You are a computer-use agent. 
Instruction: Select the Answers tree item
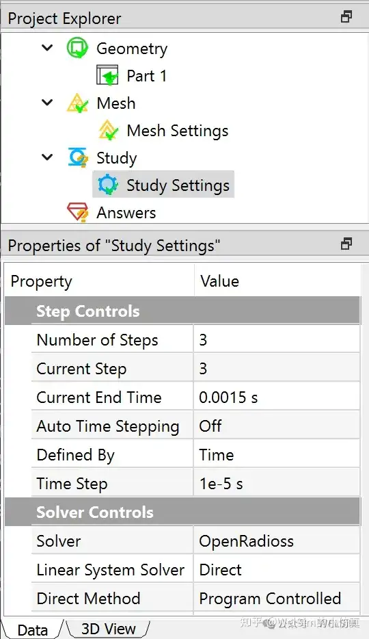coord(126,213)
